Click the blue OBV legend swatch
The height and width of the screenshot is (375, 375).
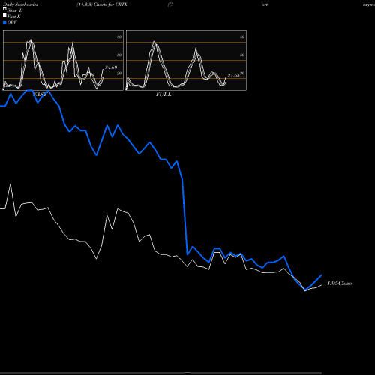[x=4, y=22]
